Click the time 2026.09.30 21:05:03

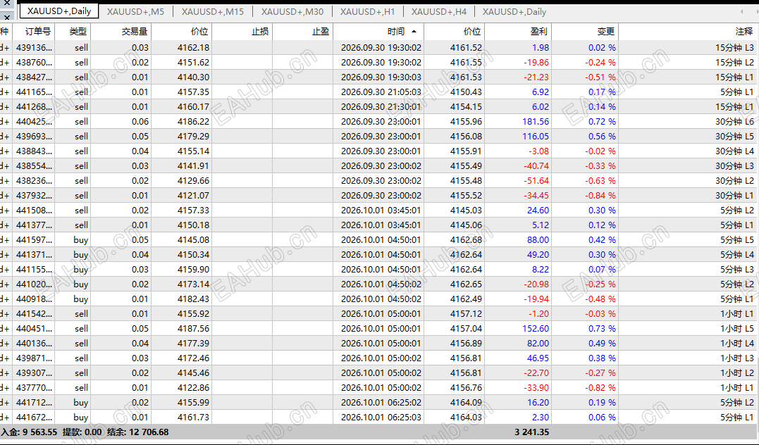381,92
